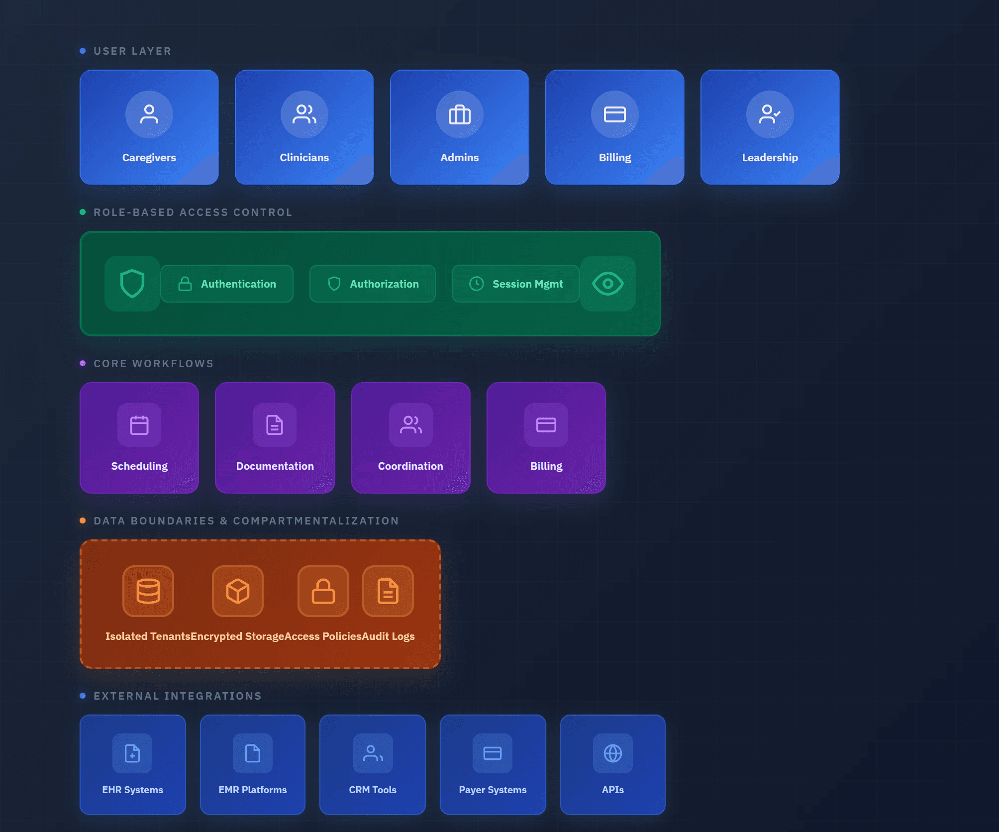Open the Documentation workflow card
Image resolution: width=999 pixels, height=832 pixels.
(275, 438)
